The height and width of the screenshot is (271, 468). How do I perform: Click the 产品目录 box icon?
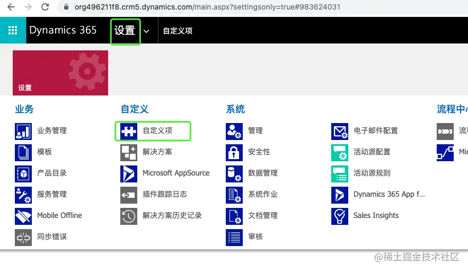coord(23,173)
